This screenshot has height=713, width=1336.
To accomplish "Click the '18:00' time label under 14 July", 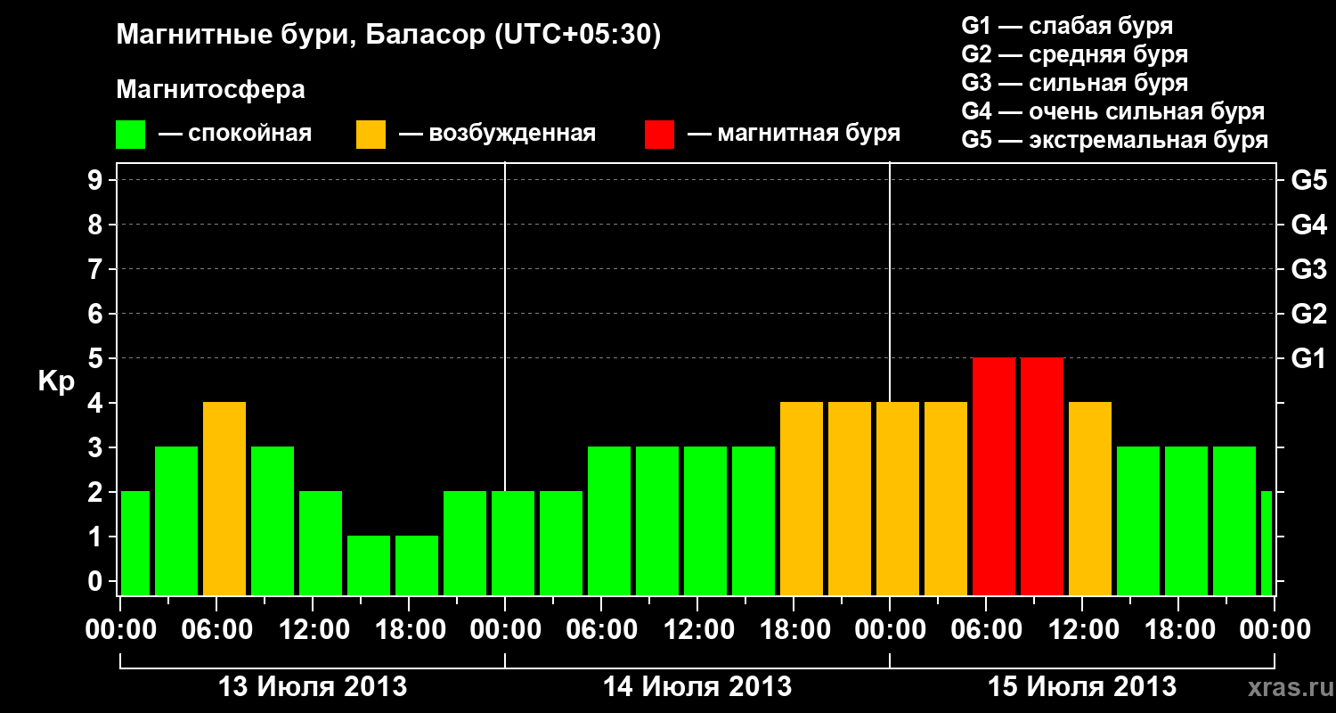I will click(794, 630).
